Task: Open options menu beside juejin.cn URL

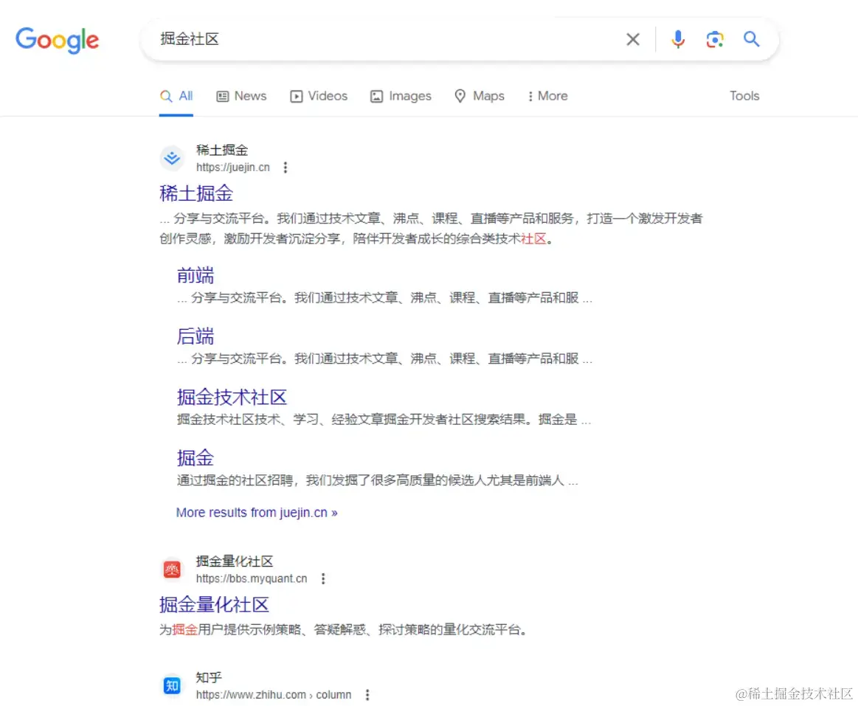Action: point(285,167)
